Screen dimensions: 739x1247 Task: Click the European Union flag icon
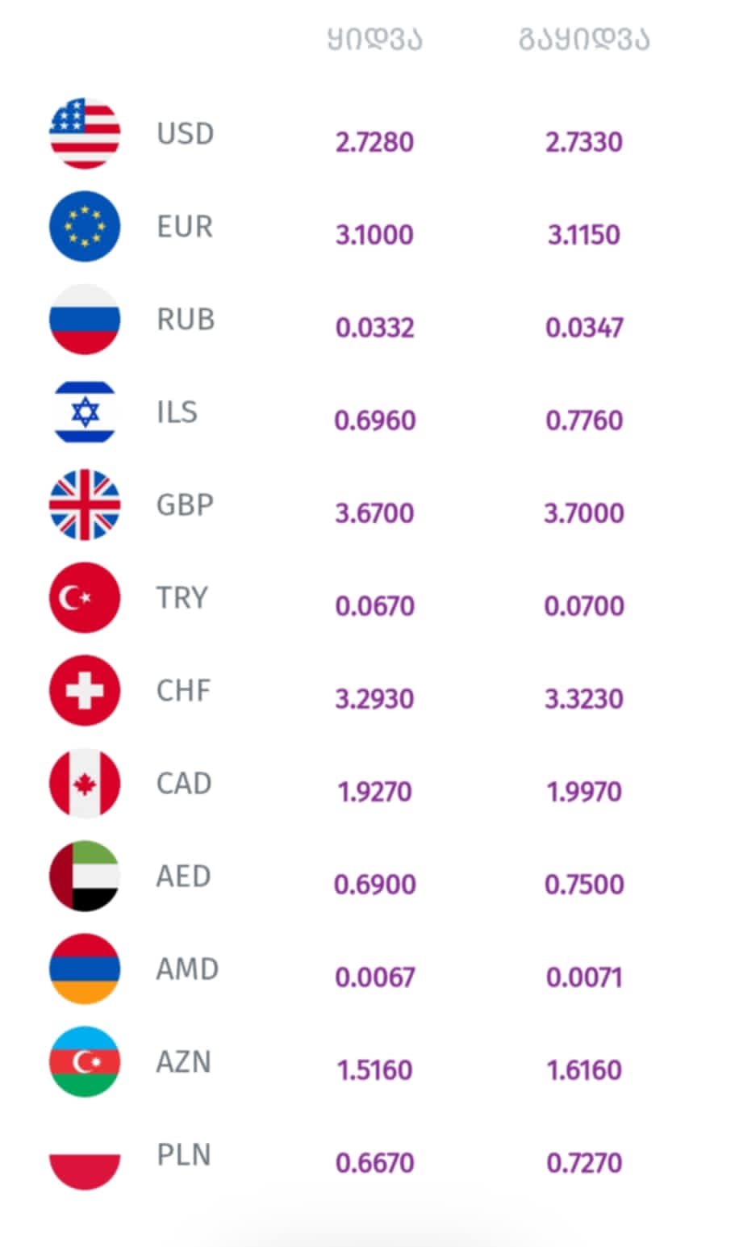[85, 226]
